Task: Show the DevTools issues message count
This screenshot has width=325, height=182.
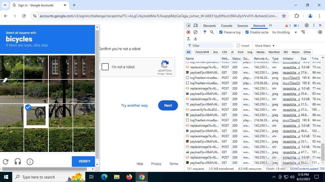Action: tap(297, 26)
